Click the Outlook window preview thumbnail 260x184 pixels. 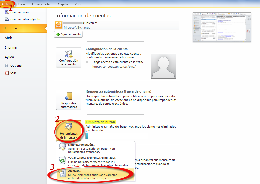point(222,27)
